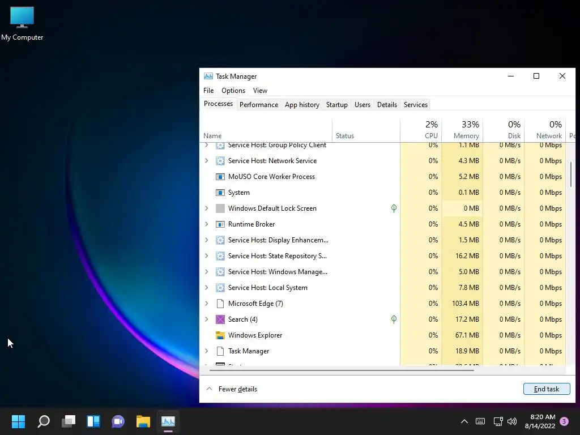Select the Windows Explorer process name
This screenshot has height=435, width=580.
255,335
